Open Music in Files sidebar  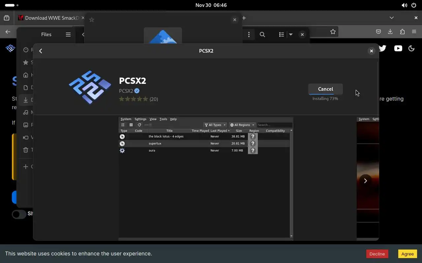pos(26,112)
